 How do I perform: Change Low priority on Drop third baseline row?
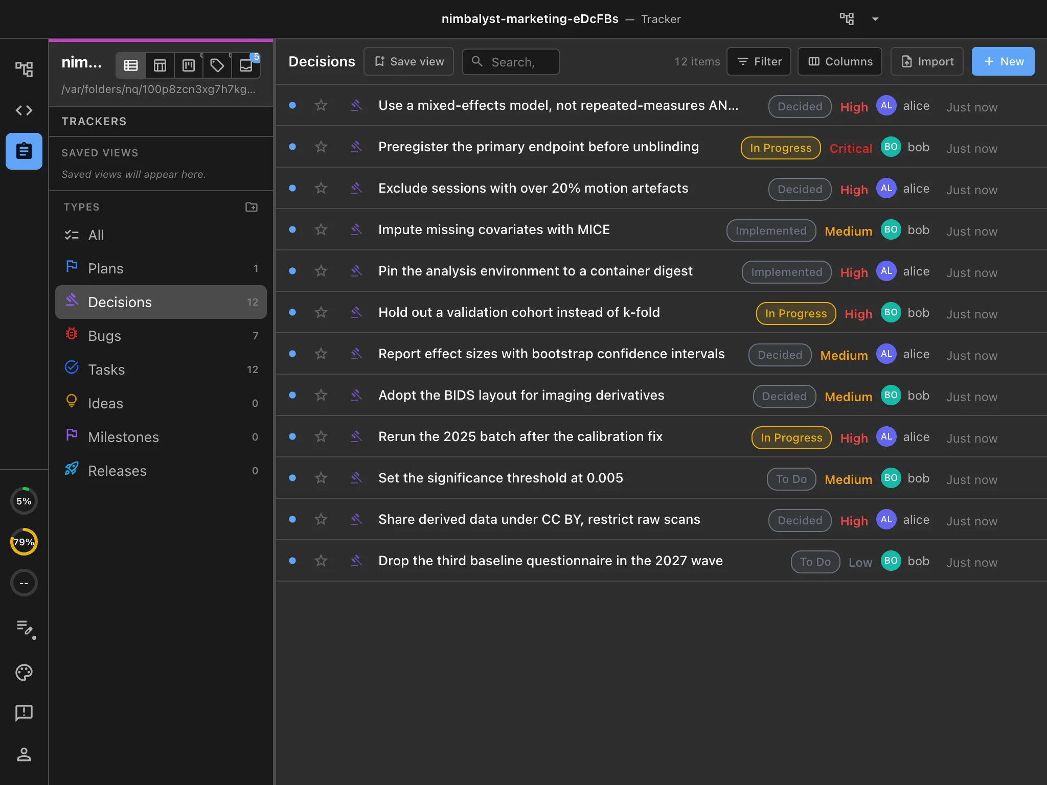coord(860,562)
